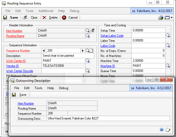The height and width of the screenshot is (137, 176).
Task: Expand dropdown arrow next to notes icon
Action: point(171,18)
